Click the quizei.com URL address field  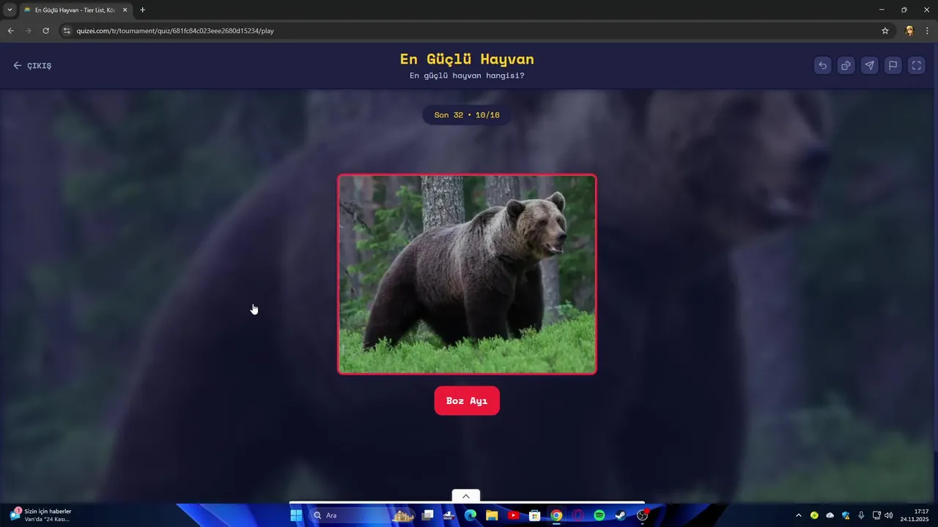[x=469, y=31]
